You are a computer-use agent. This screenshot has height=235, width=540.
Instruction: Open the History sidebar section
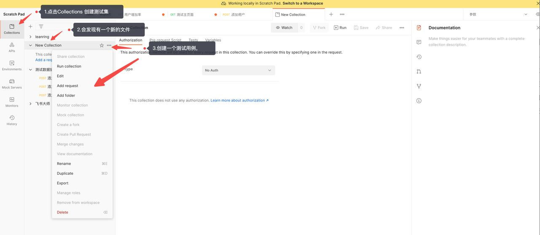[12, 120]
